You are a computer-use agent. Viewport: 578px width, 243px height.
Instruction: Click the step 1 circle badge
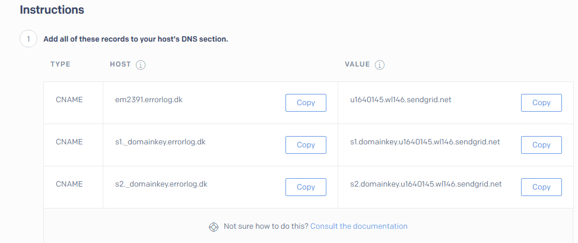[28, 39]
